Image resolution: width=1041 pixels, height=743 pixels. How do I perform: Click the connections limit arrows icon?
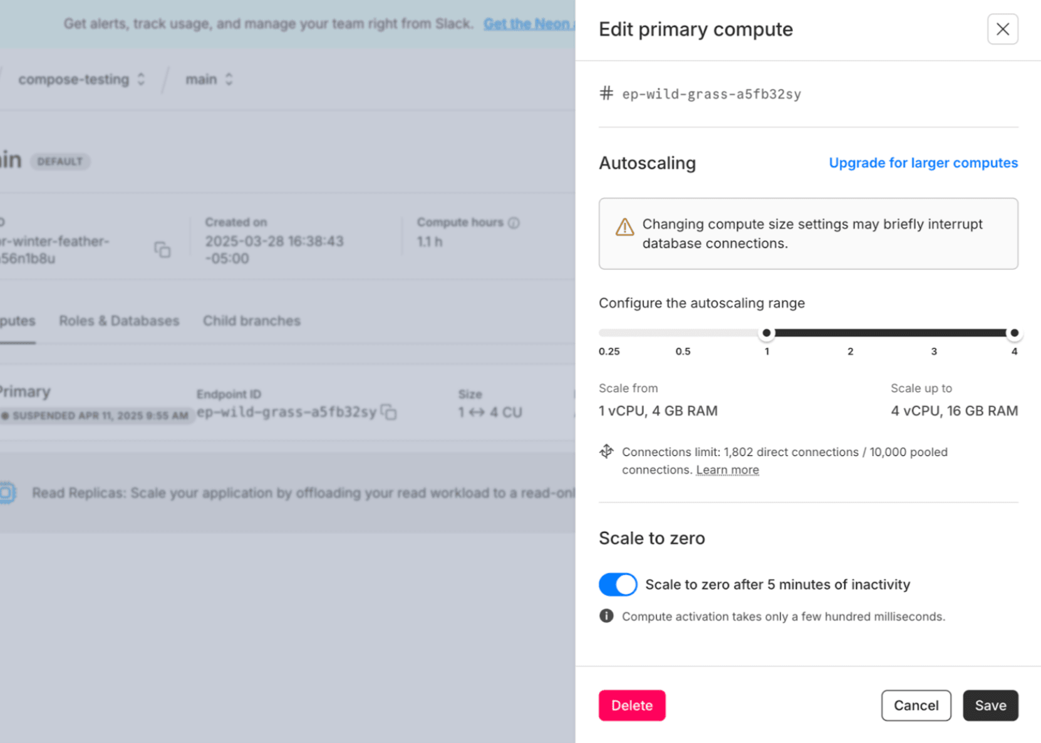tap(606, 451)
